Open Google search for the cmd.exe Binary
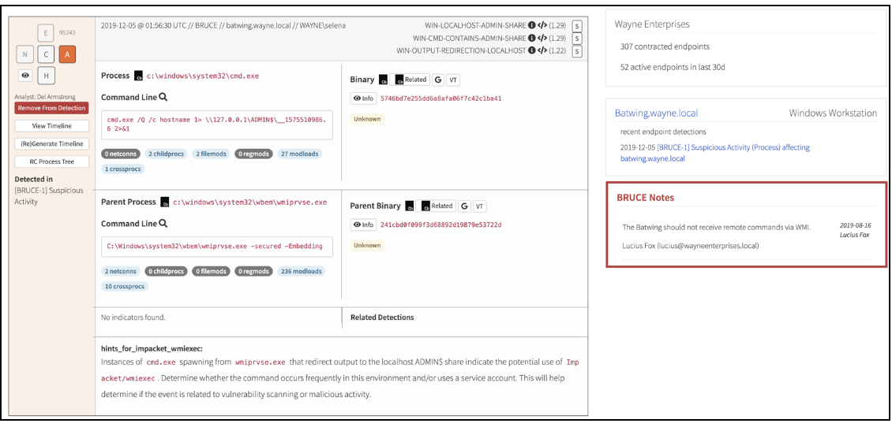Image resolution: width=892 pixels, height=427 pixels. tap(437, 80)
